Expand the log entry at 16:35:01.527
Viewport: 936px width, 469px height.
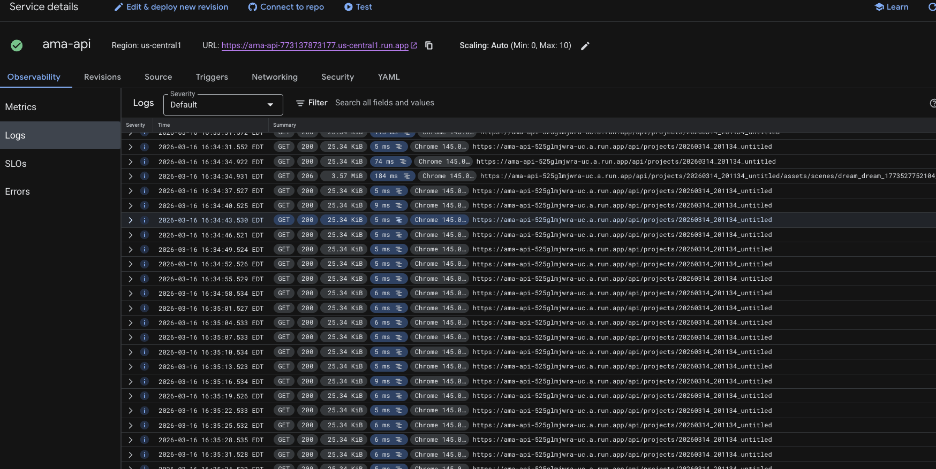[x=130, y=308]
